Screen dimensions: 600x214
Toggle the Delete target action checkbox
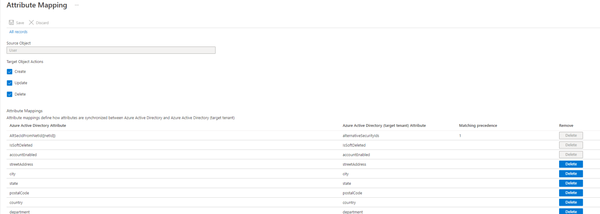10,94
